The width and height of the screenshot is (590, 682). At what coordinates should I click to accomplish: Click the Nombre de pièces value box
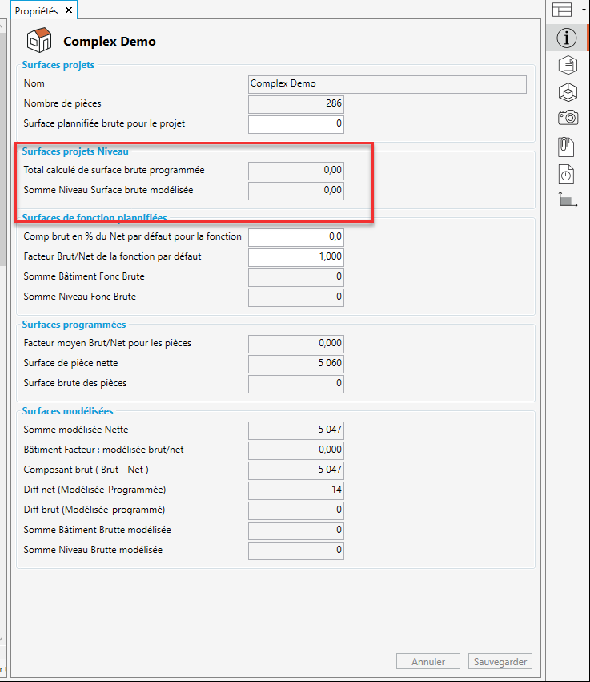(x=296, y=104)
